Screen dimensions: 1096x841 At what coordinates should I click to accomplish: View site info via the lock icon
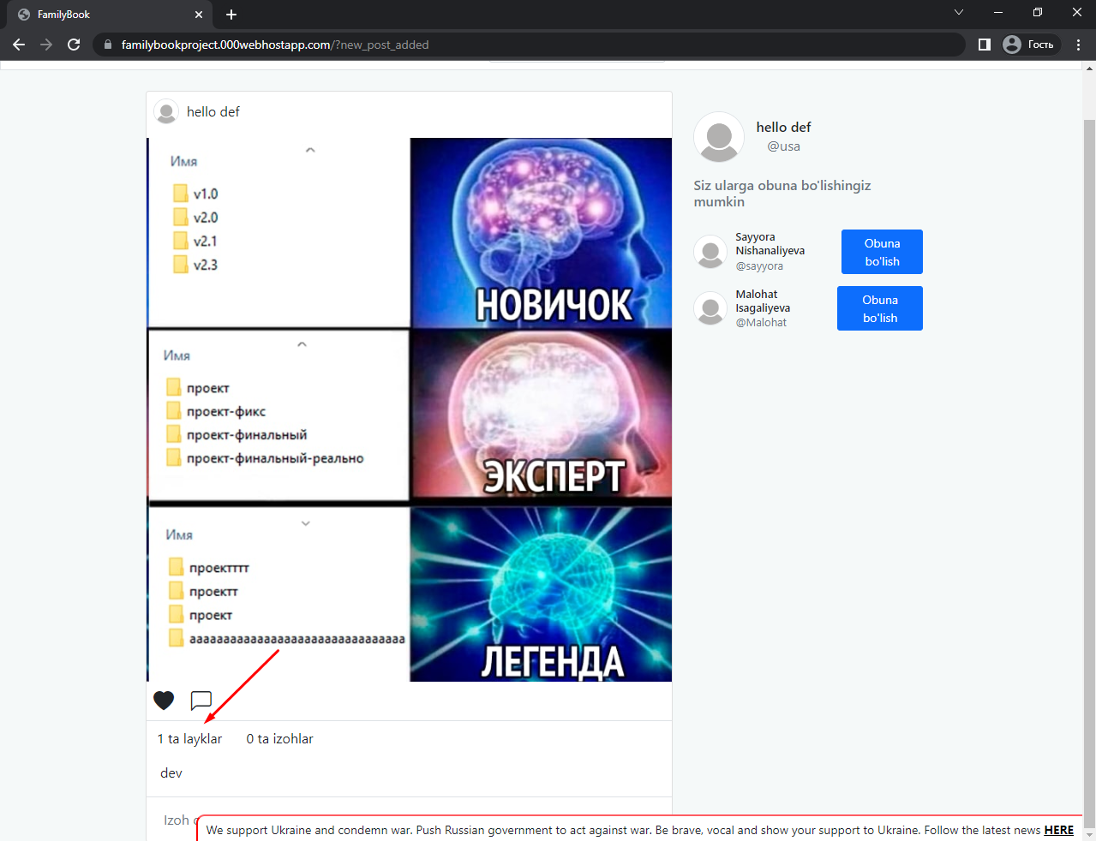(108, 45)
